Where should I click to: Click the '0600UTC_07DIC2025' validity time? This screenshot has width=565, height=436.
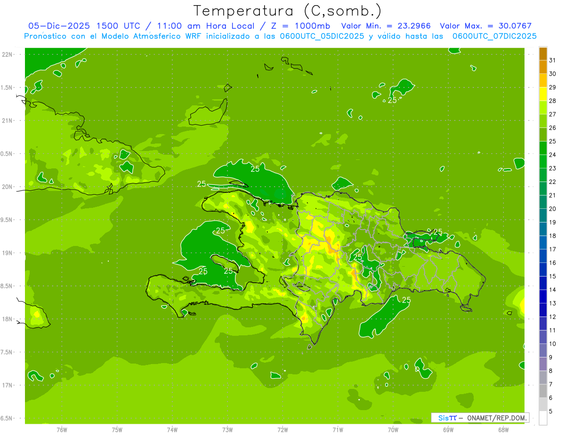point(494,36)
